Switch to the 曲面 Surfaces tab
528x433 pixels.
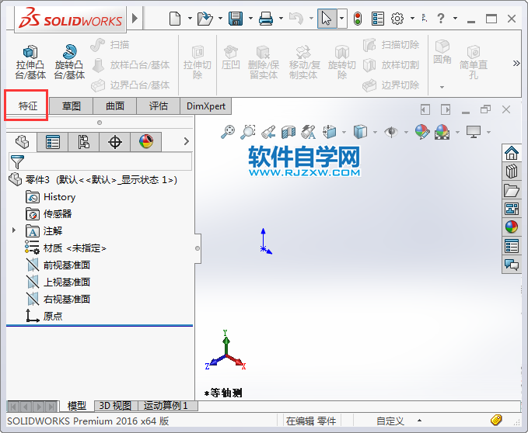pyautogui.click(x=115, y=106)
